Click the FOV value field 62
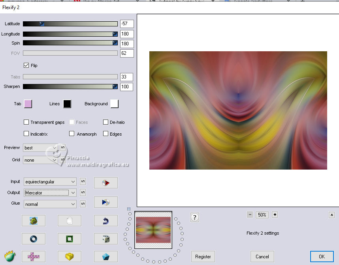Viewport: 339px width, 265px height. (x=127, y=53)
